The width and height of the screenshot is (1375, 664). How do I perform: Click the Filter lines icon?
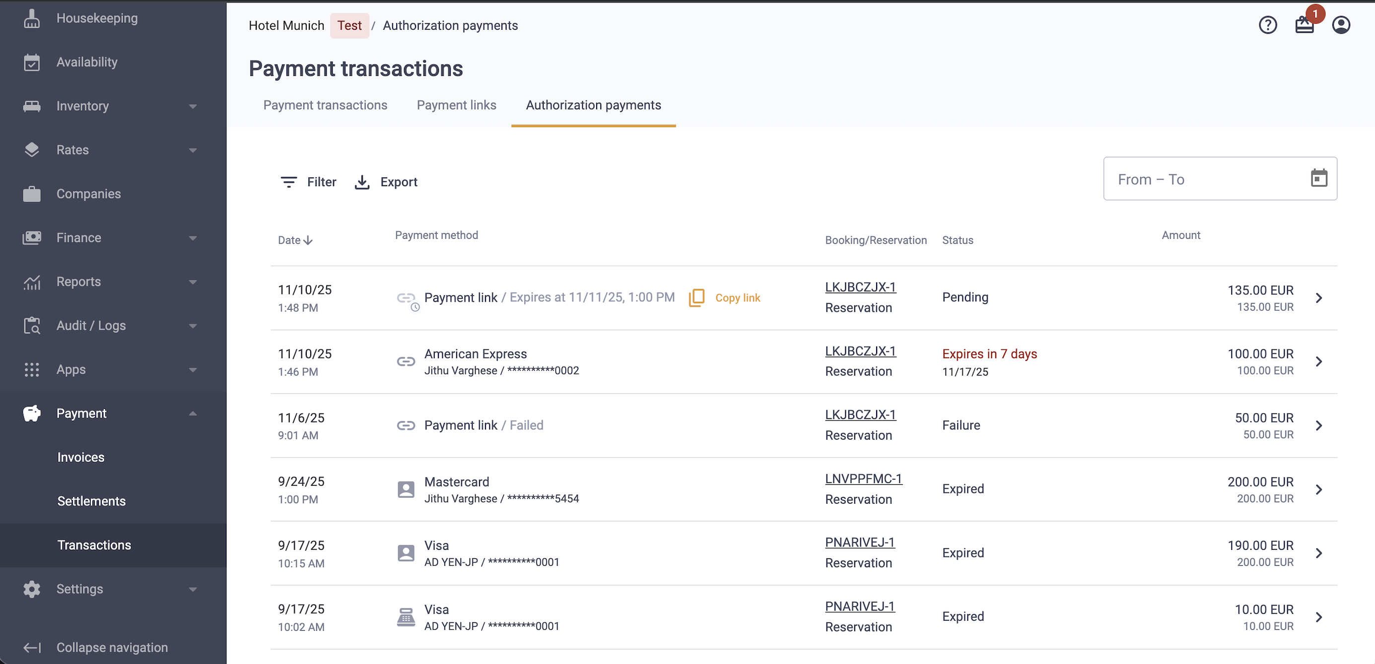289,182
